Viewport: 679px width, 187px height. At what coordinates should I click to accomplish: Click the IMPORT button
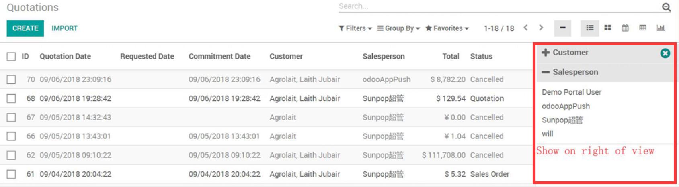pos(64,28)
